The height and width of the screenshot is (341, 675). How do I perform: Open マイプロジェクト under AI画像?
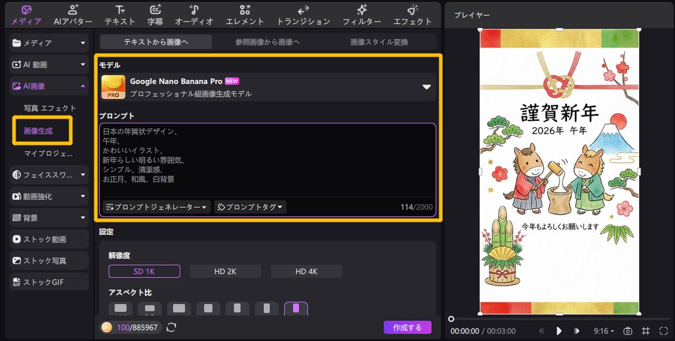coord(48,153)
